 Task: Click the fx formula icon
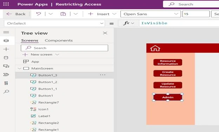[x=126, y=23]
